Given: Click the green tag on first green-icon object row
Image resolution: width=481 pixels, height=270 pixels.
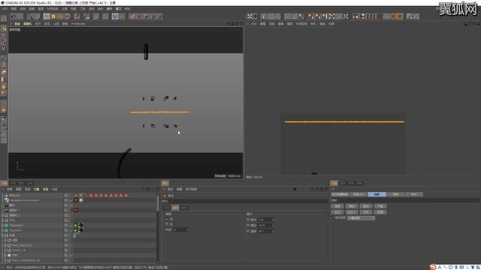Looking at the screenshot, I should (76, 225).
